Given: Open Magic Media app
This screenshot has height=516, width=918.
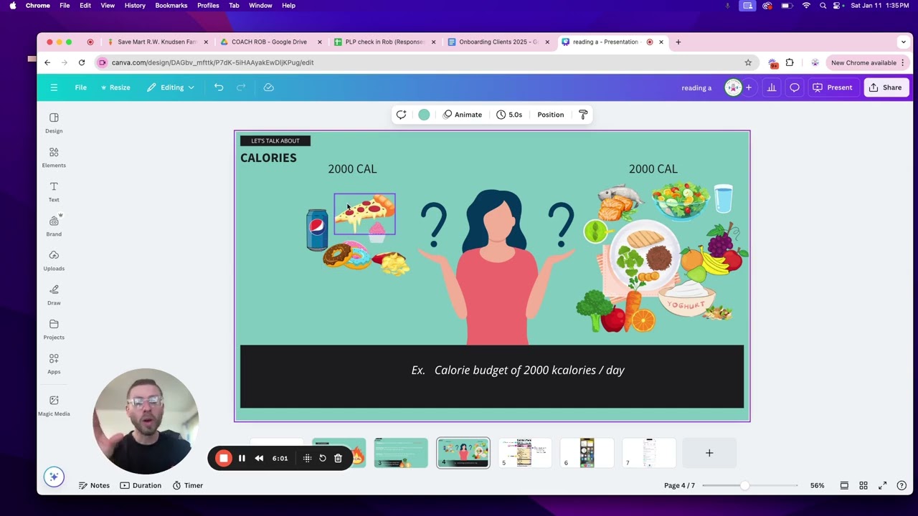Looking at the screenshot, I should tap(54, 405).
